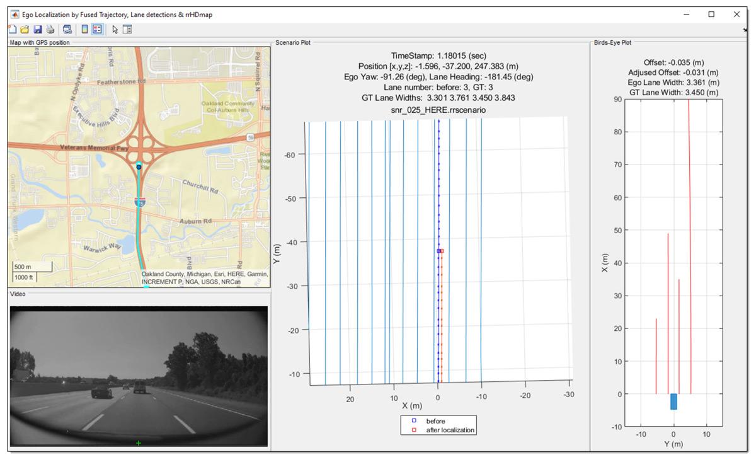Image resolution: width=756 pixels, height=462 pixels.
Task: Click the grayscale dashcam video feed
Action: tap(139, 375)
